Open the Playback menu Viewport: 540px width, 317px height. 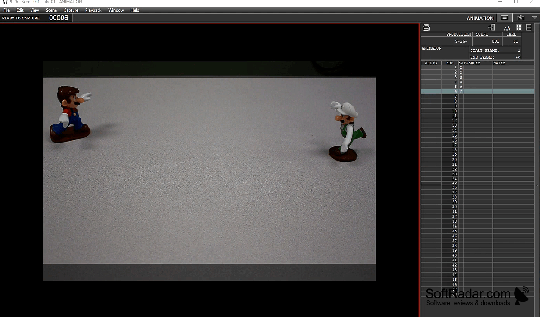point(93,10)
